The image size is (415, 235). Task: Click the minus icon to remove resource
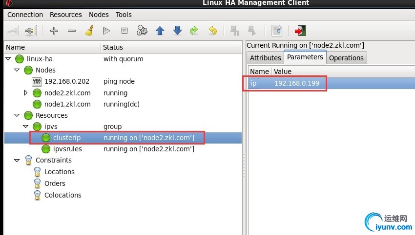click(x=72, y=31)
